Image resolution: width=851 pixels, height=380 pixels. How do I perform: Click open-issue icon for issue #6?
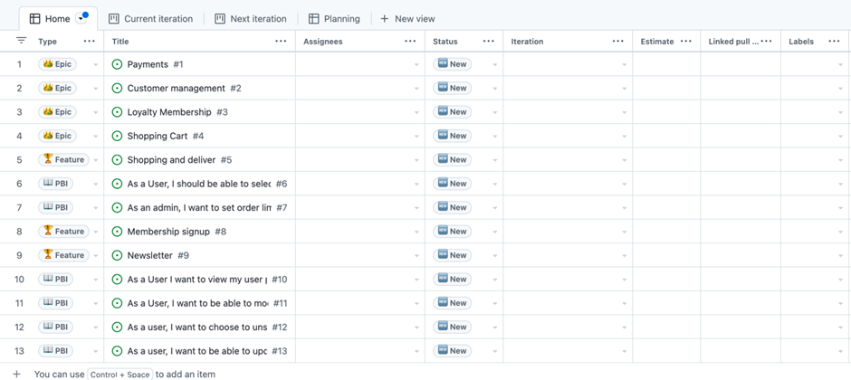pyautogui.click(x=117, y=184)
